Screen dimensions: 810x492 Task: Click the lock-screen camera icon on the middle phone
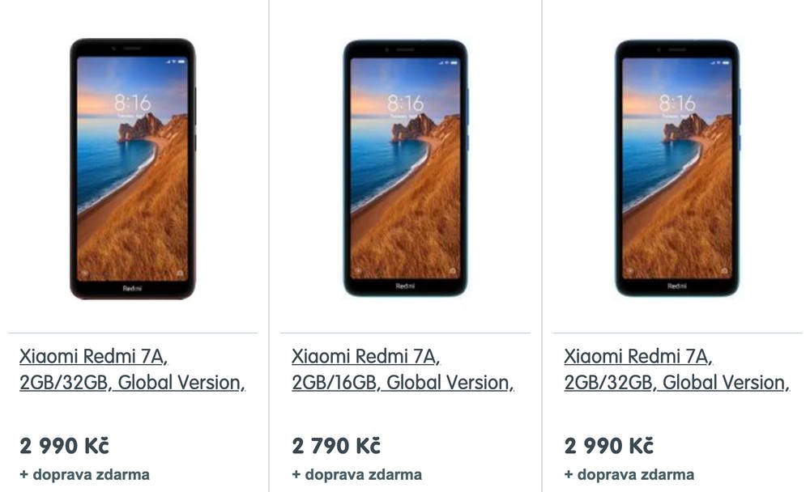(x=453, y=270)
